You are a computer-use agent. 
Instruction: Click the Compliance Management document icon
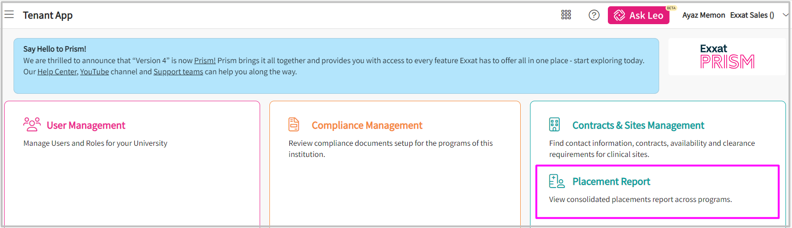(x=294, y=124)
